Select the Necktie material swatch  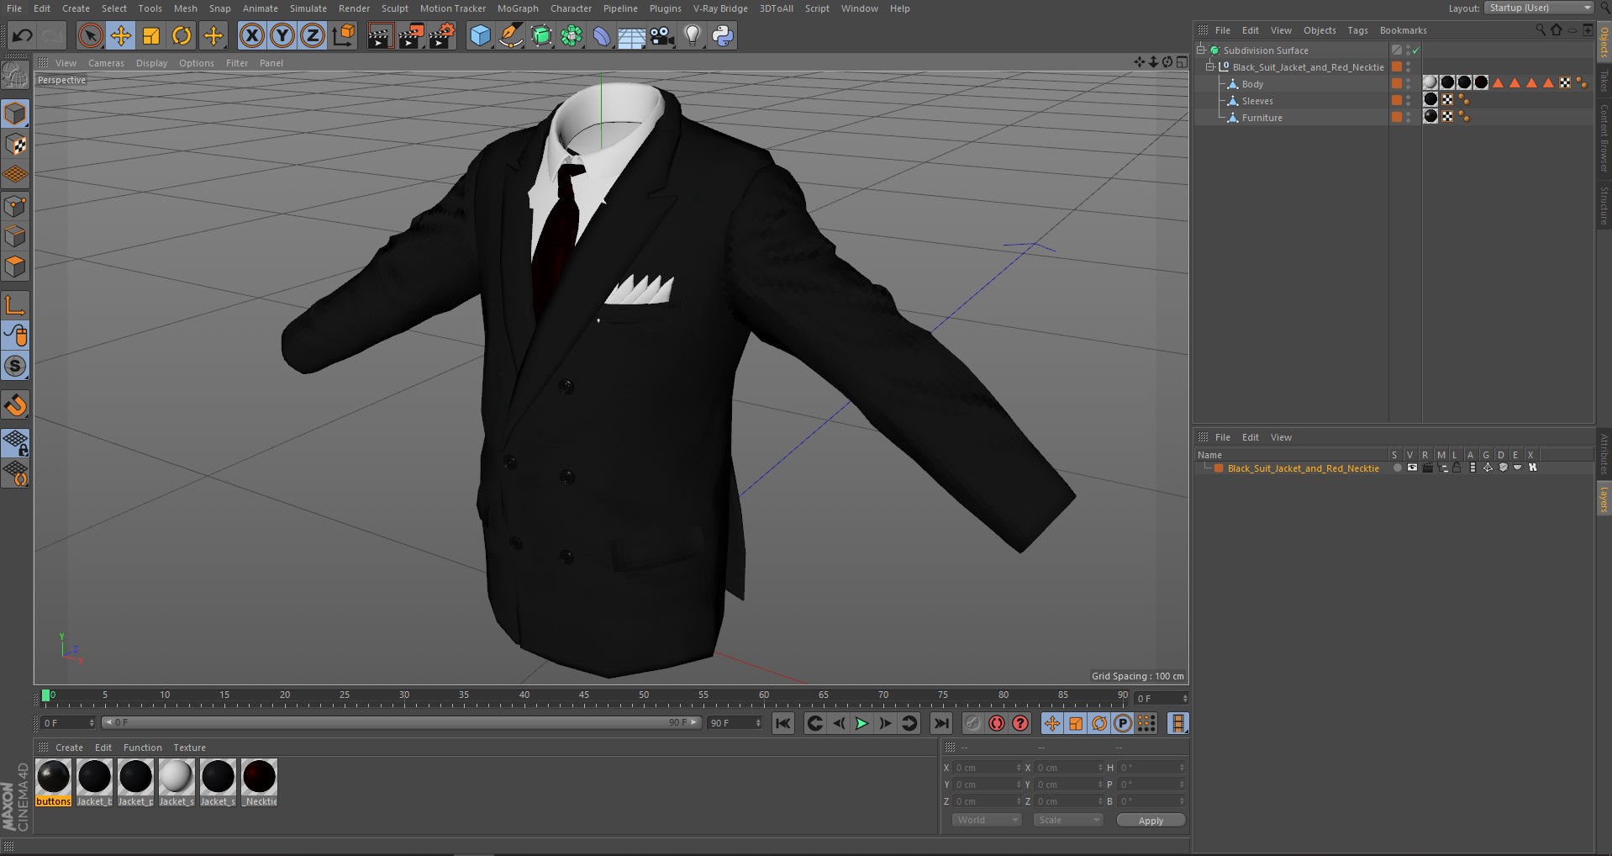[260, 782]
